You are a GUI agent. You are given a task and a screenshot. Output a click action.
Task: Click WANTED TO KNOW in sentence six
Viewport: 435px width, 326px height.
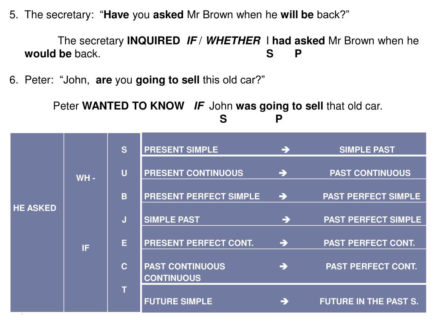pyautogui.click(x=133, y=106)
